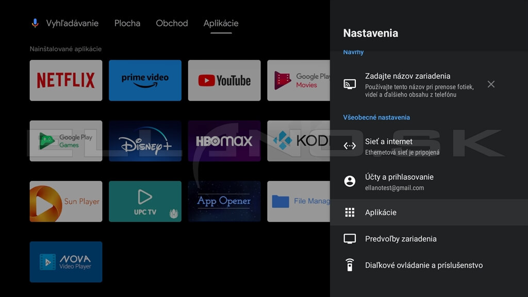Click the TV monitor icon
Screen dimensions: 528x297
coord(350,239)
